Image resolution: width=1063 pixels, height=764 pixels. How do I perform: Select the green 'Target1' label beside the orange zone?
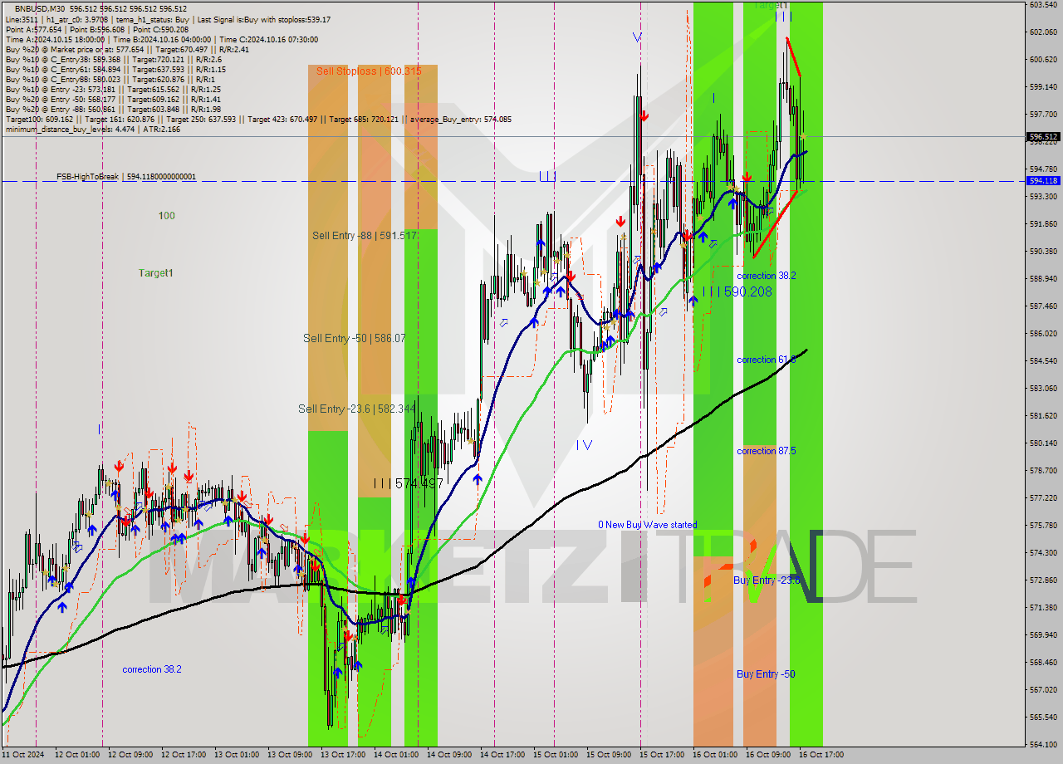pos(156,273)
